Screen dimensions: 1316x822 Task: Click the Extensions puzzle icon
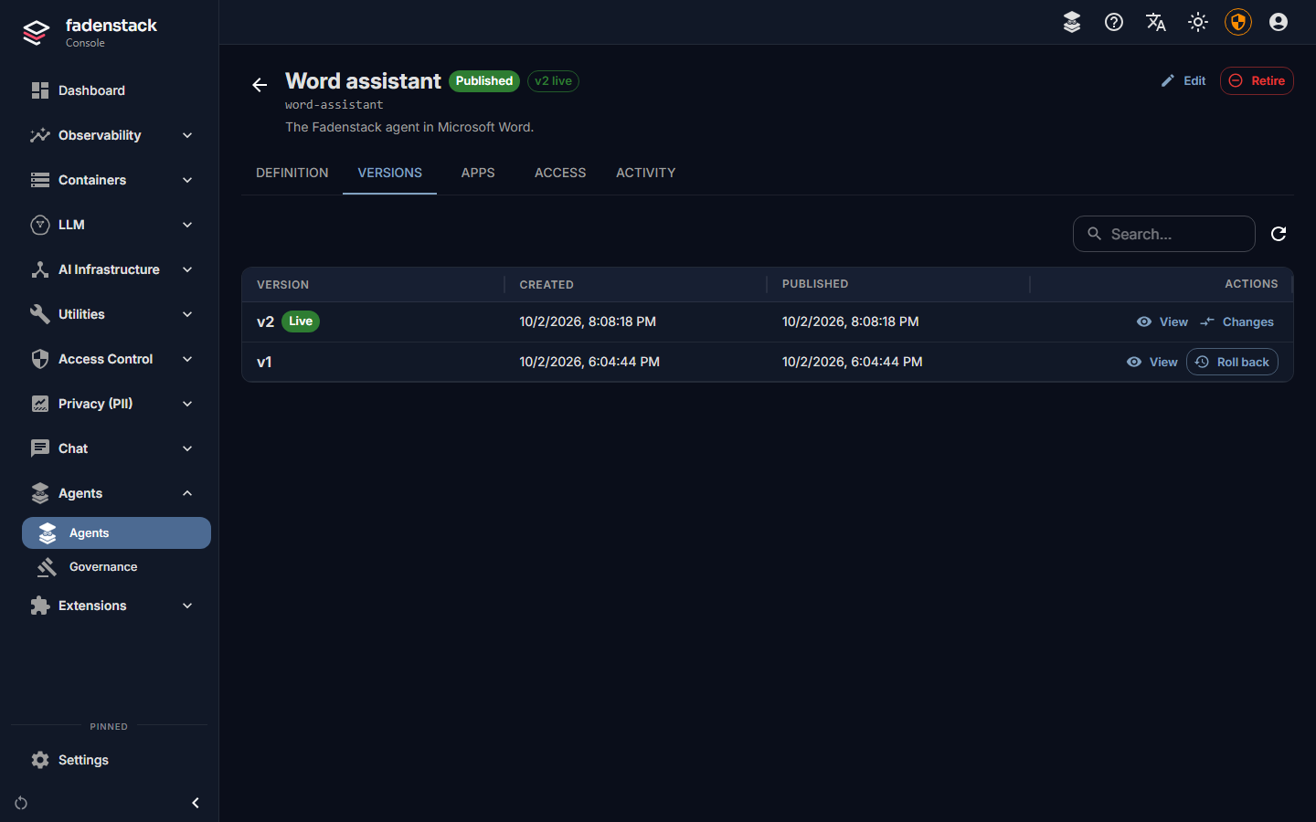click(x=40, y=606)
